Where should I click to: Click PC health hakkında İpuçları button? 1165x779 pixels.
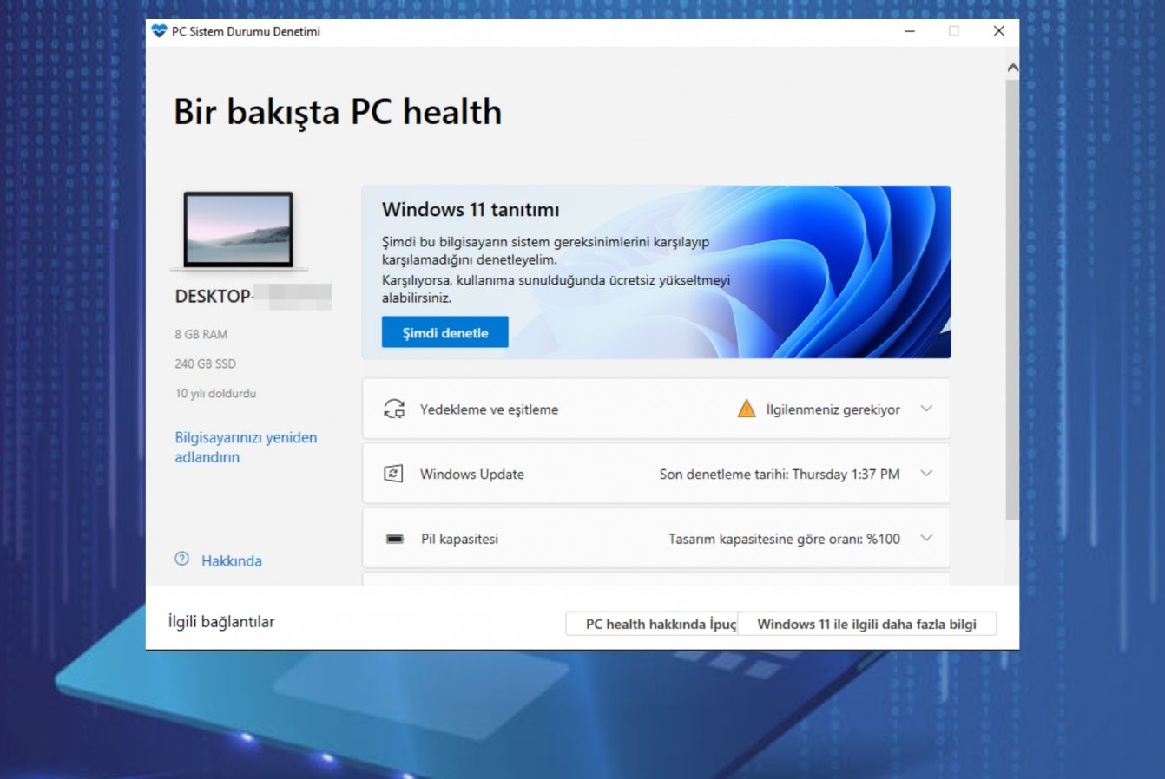coord(652,624)
